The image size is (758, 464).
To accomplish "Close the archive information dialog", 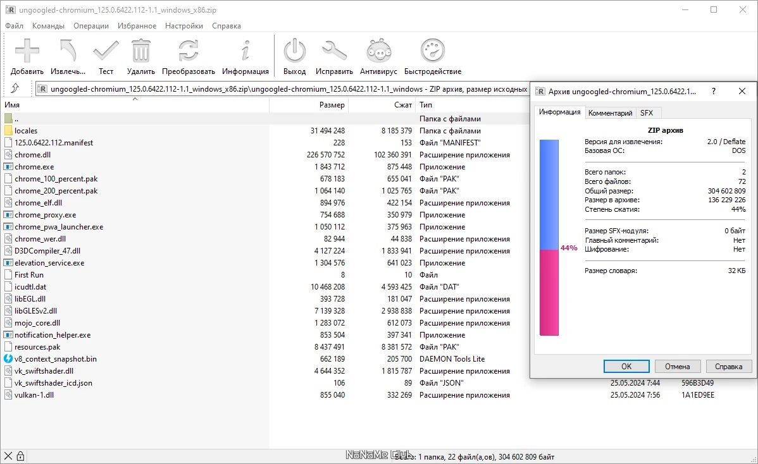I will click(x=742, y=91).
